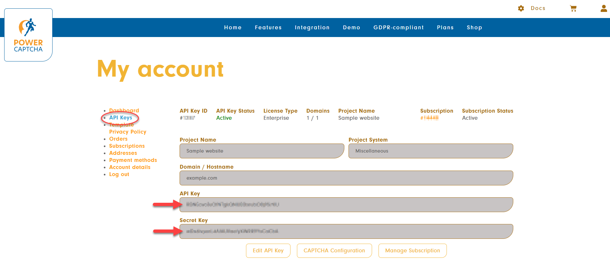Go to Shop in navigation bar
Image resolution: width=610 pixels, height=262 pixels.
[x=474, y=28]
